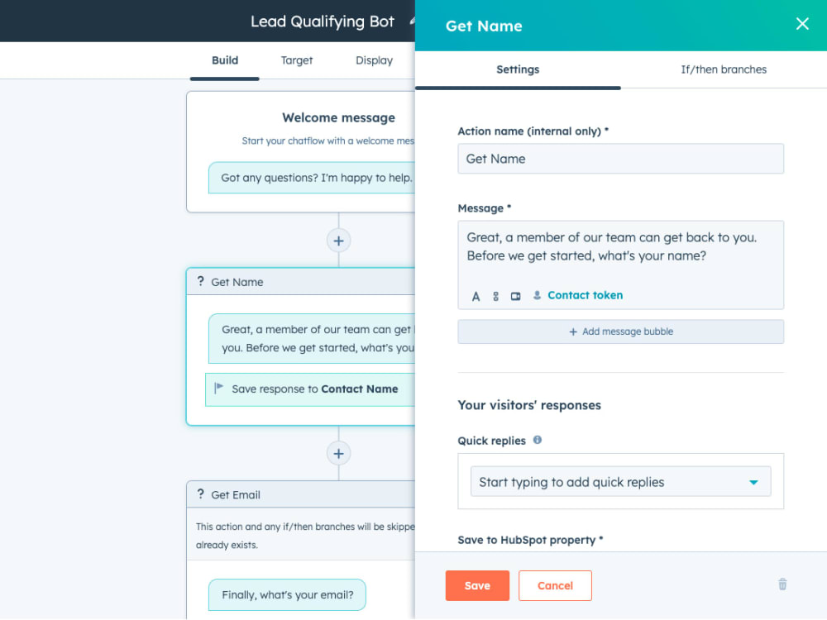This screenshot has height=620, width=827.
Task: Select the Save response to Contact Name block
Action: [308, 389]
